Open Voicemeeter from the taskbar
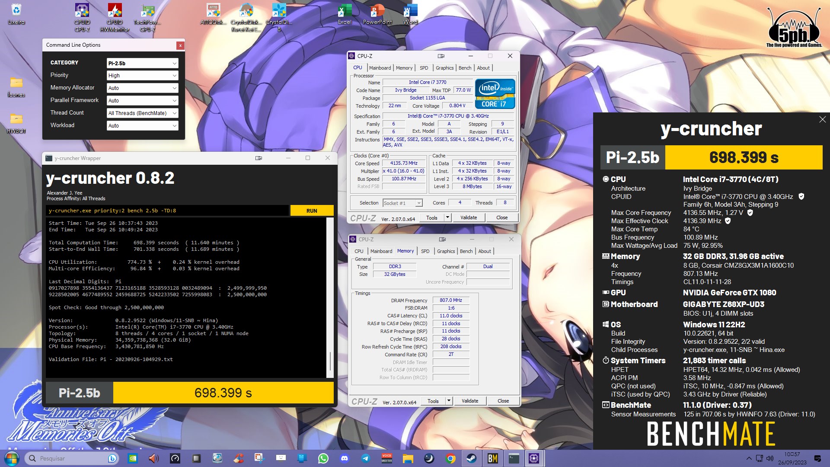 pos(386,458)
